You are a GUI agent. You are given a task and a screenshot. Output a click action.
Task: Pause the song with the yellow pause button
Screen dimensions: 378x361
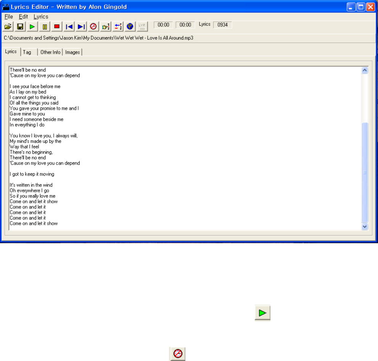pos(45,27)
